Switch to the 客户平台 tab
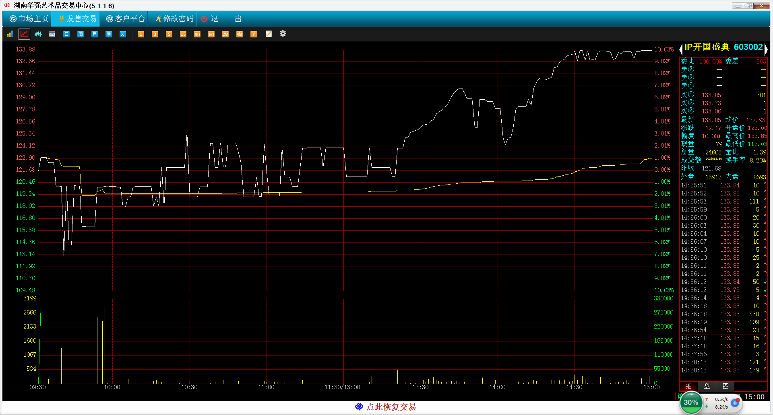Viewport: 773px width, 415px height. coord(125,19)
